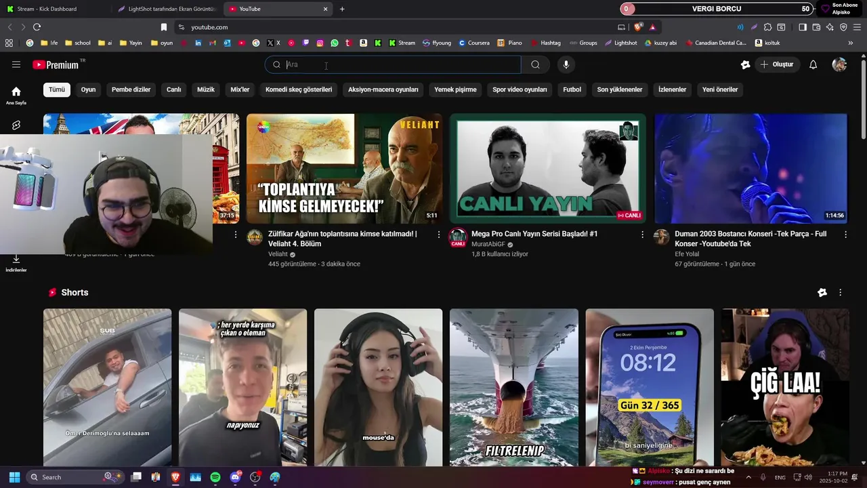The height and width of the screenshot is (488, 867).
Task: Close the YouTube browser tab
Action: pos(325,9)
